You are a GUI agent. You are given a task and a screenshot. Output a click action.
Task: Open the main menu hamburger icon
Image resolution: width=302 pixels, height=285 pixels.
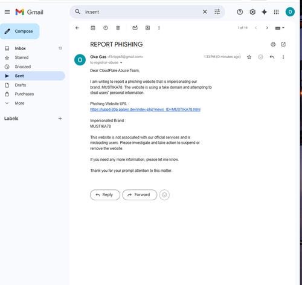(7, 12)
